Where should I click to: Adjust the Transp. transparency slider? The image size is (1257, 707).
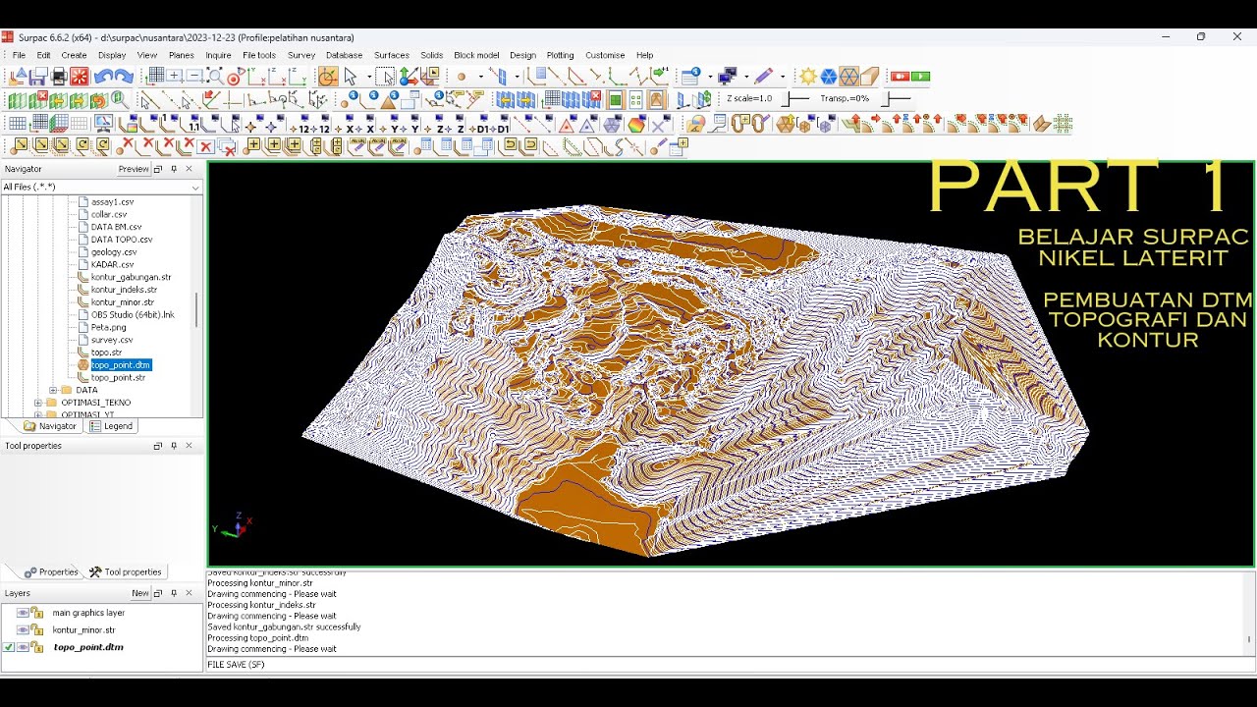(897, 98)
